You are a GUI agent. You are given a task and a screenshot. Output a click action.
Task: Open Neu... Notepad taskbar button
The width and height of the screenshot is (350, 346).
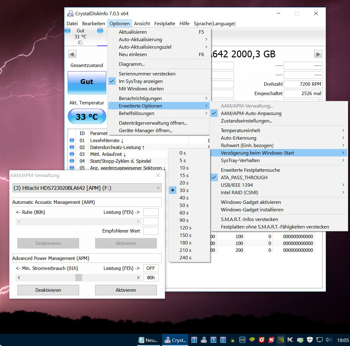148,340
